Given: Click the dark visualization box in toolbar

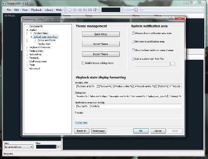Looking at the screenshot, I should (x=111, y=10).
